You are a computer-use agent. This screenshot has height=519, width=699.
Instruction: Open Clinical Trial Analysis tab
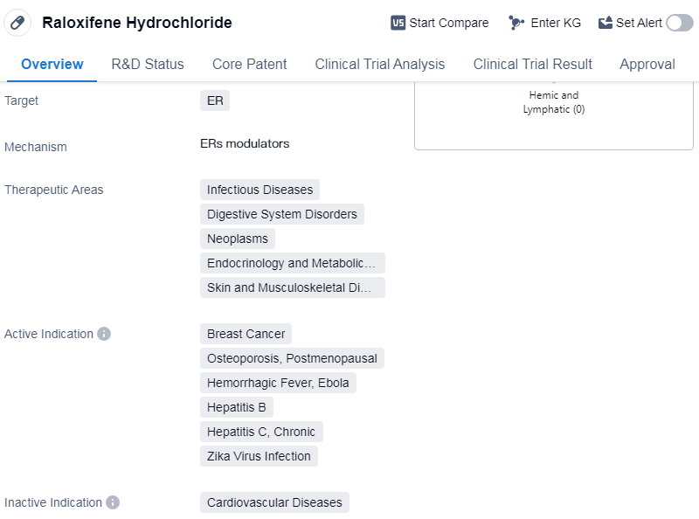coord(379,64)
